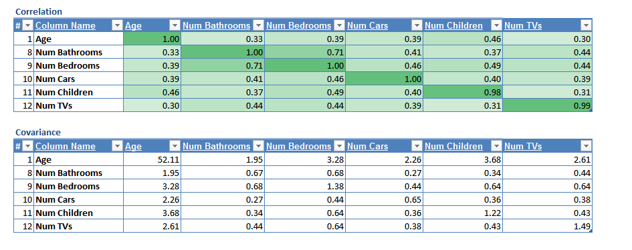Click the Column Name header in Correlation table
This screenshot has height=250, width=632.
click(66, 26)
